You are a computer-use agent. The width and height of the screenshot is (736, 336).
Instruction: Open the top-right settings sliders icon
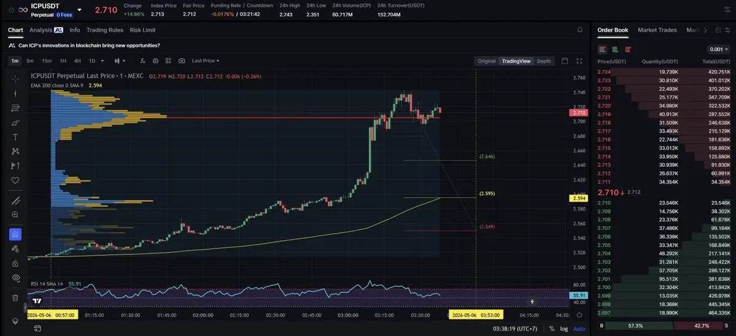[727, 10]
